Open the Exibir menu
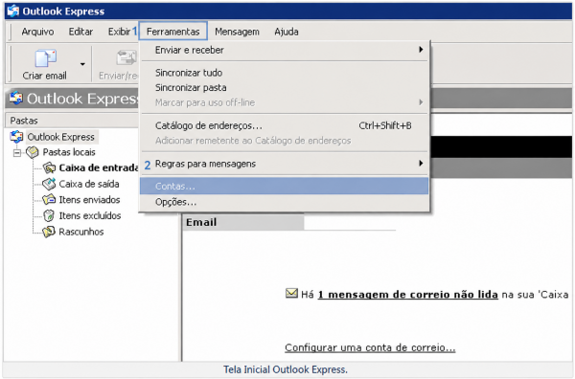 (x=120, y=32)
